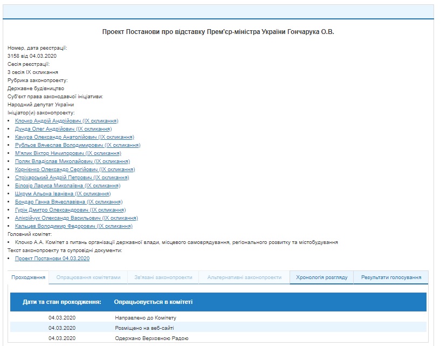Switch to Результати голосування tab

[391, 277]
